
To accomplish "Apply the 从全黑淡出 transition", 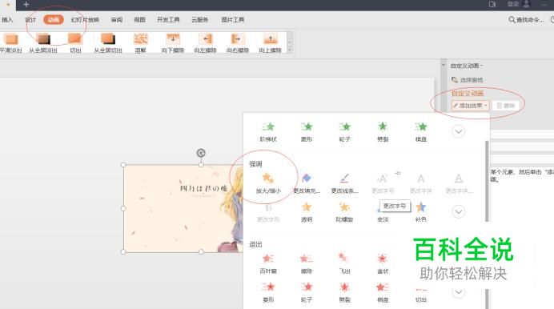I will (43, 43).
